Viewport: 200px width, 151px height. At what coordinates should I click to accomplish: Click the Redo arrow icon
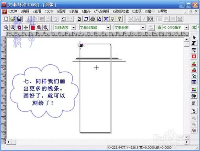pyautogui.click(x=70, y=19)
